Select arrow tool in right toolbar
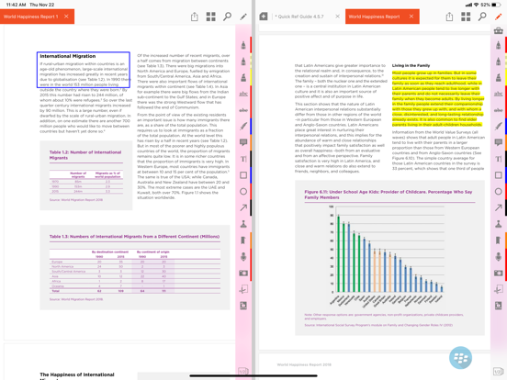The image size is (507, 380). click(498, 207)
